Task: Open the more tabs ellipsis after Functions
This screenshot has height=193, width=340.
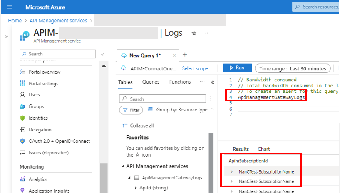Action: click(202, 82)
